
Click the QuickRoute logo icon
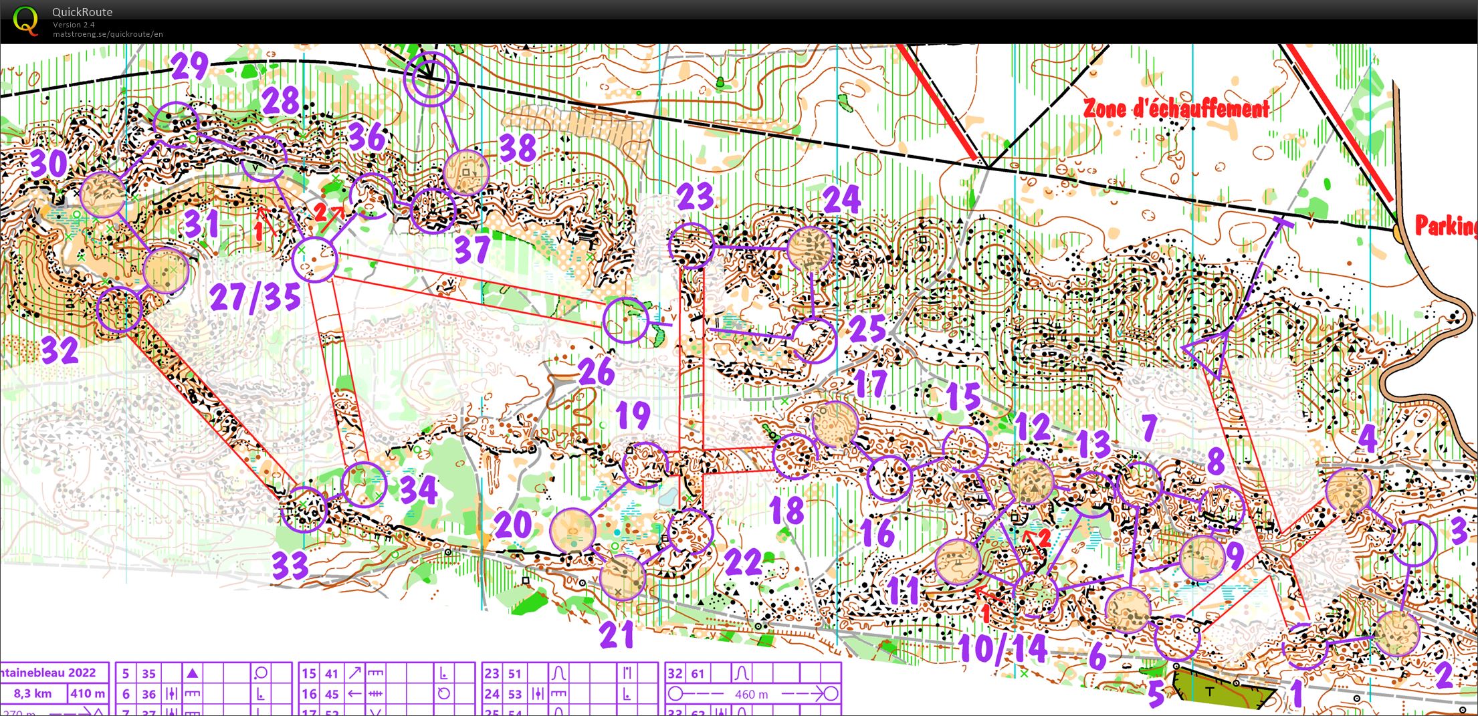[x=25, y=20]
